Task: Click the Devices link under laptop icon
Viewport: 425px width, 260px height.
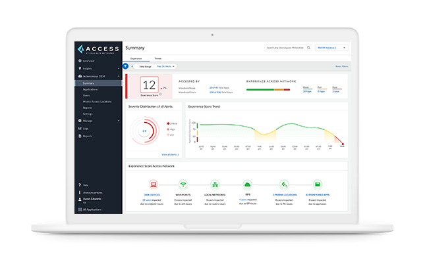Action: [x=152, y=194]
